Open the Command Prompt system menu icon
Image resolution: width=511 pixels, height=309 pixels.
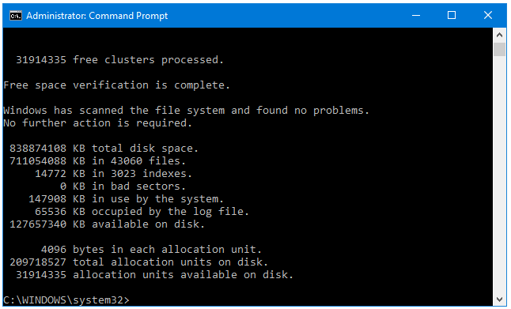[16, 15]
